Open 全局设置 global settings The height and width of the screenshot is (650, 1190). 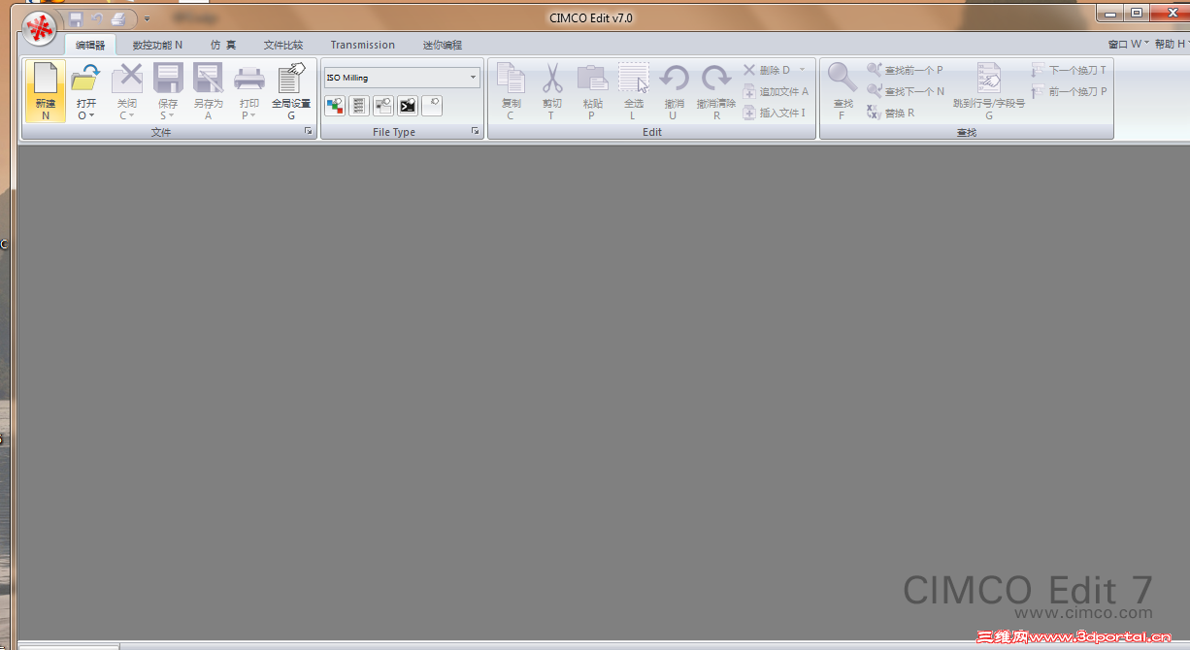(291, 91)
